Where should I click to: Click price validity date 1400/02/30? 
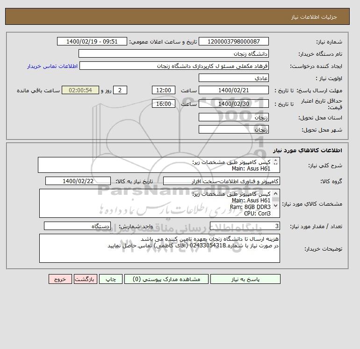tap(233, 104)
